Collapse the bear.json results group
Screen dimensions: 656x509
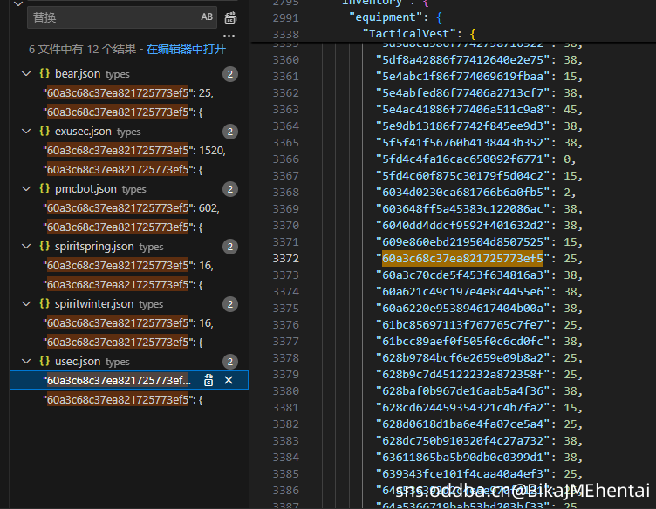(26, 73)
